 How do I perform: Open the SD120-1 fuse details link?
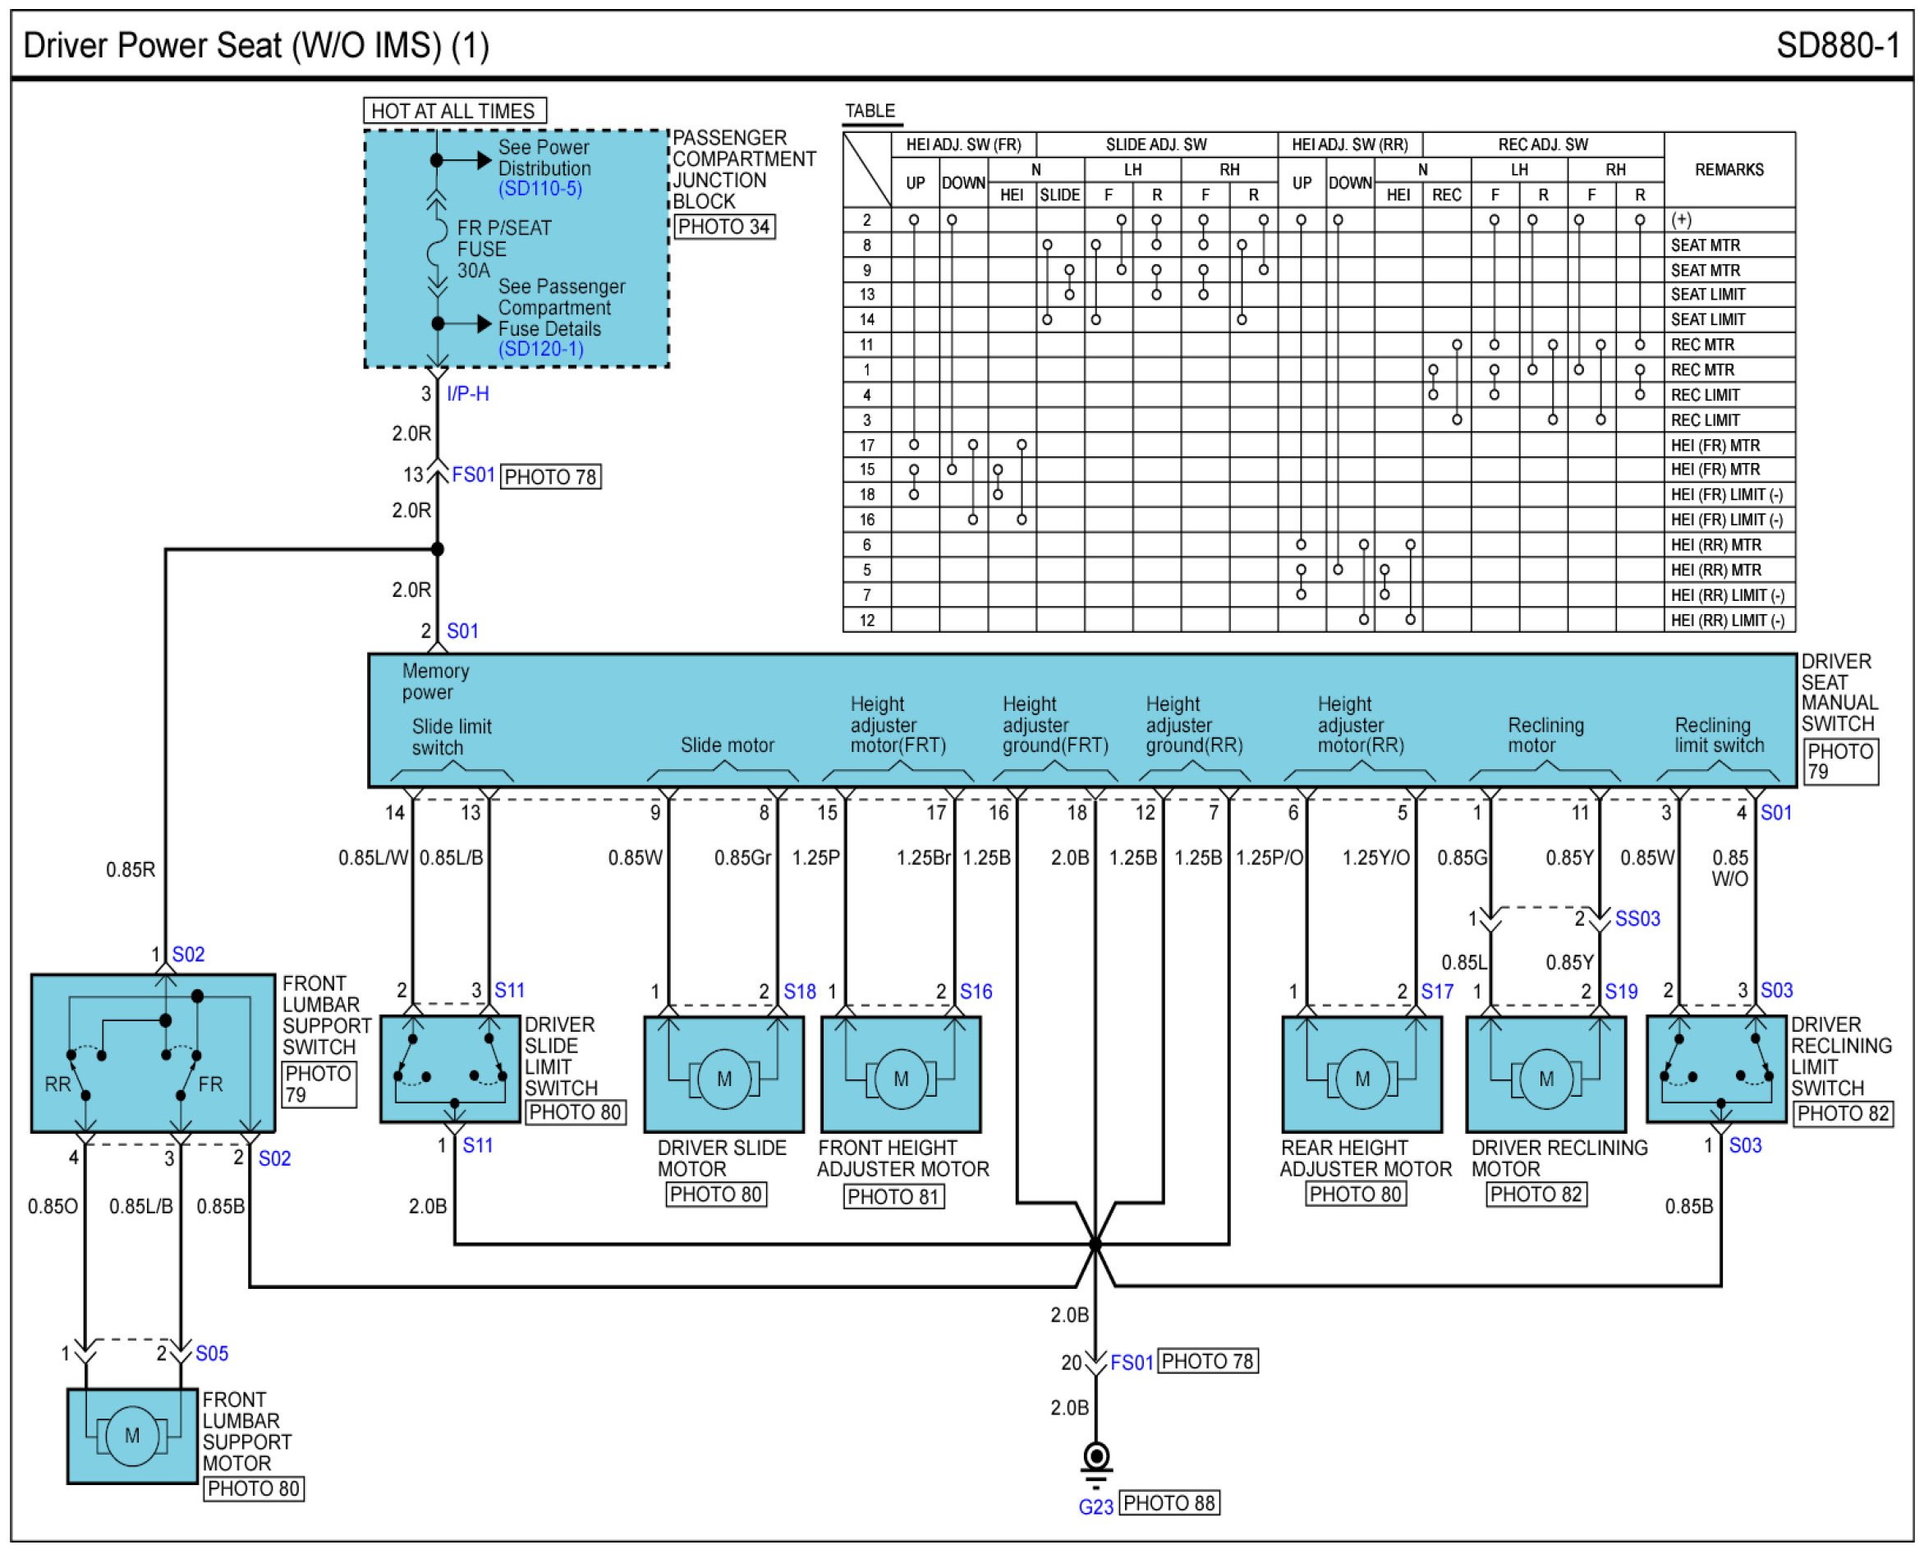(x=540, y=349)
